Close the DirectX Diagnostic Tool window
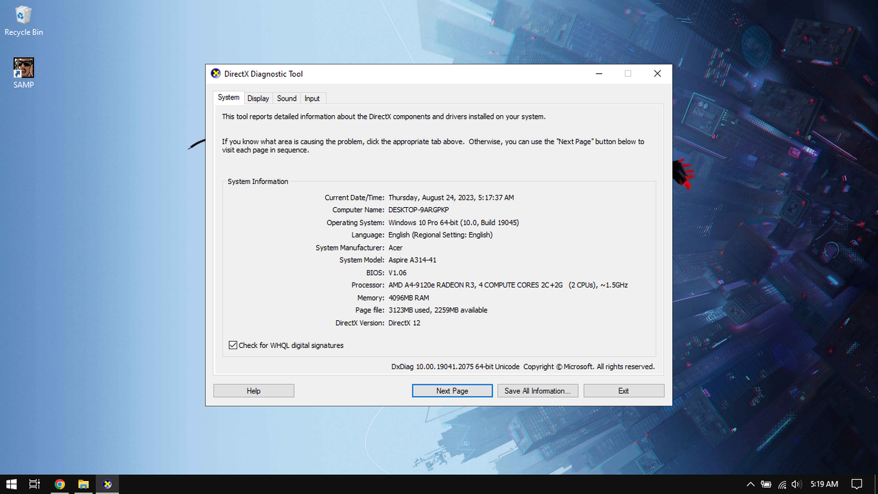The height and width of the screenshot is (494, 878). tap(657, 73)
